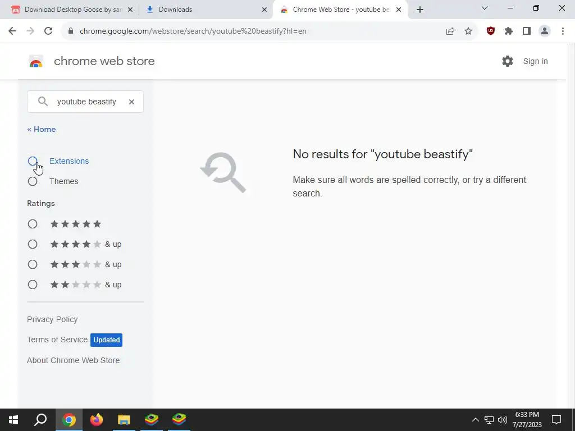Expand the tab search dropdown arrow
Image resolution: width=575 pixels, height=431 pixels.
pos(485,8)
